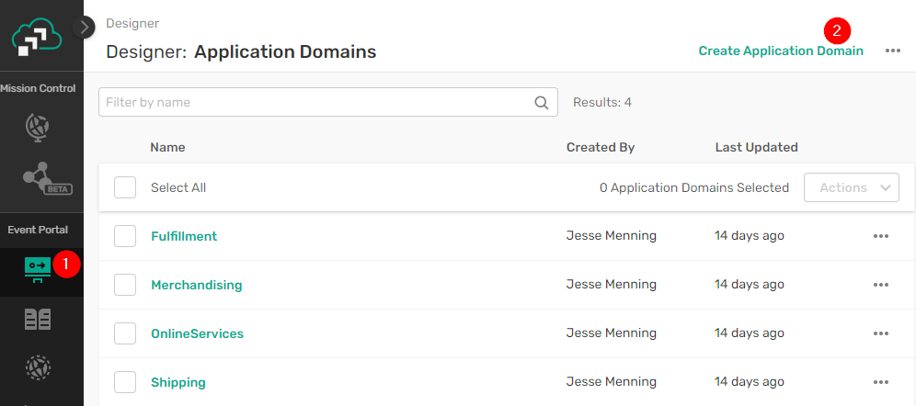Select the Merchandising checkbox
The image size is (916, 406).
coord(125,285)
